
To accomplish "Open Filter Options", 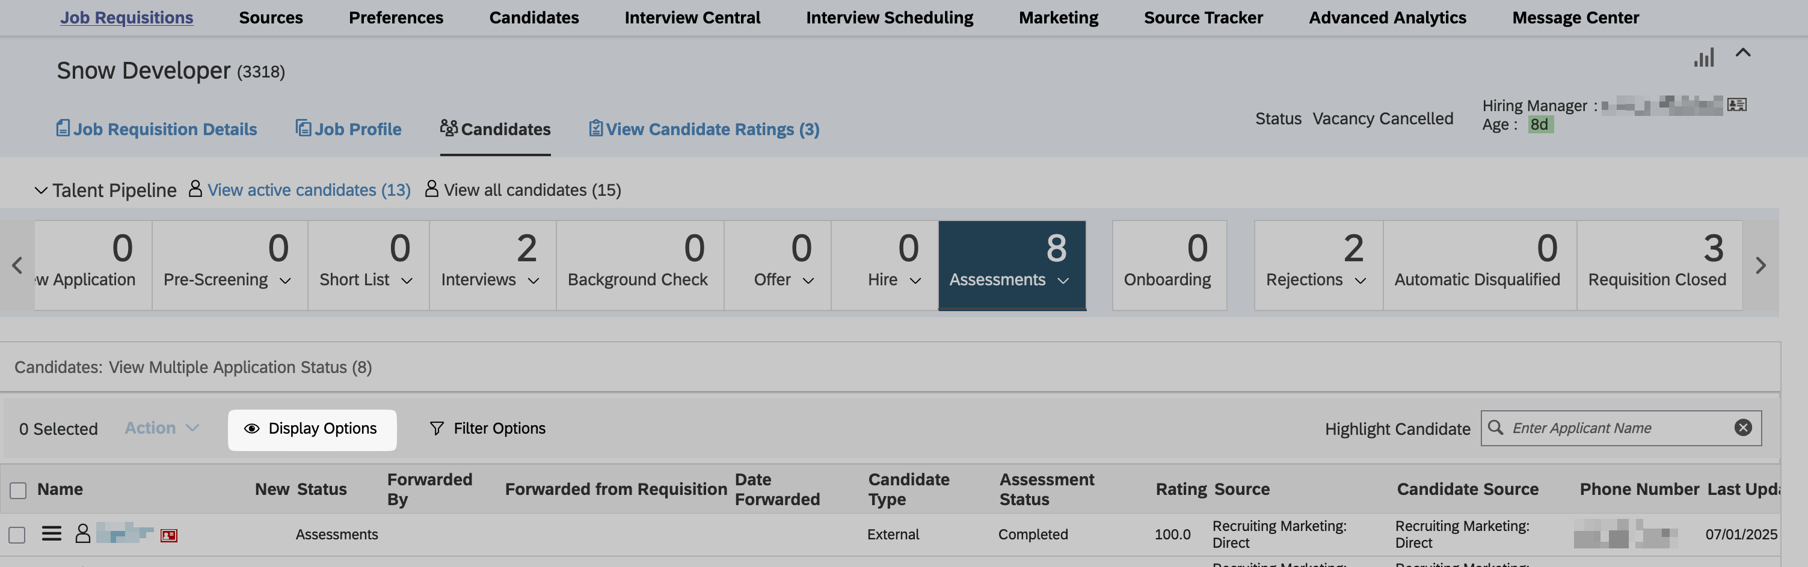I will coord(487,428).
